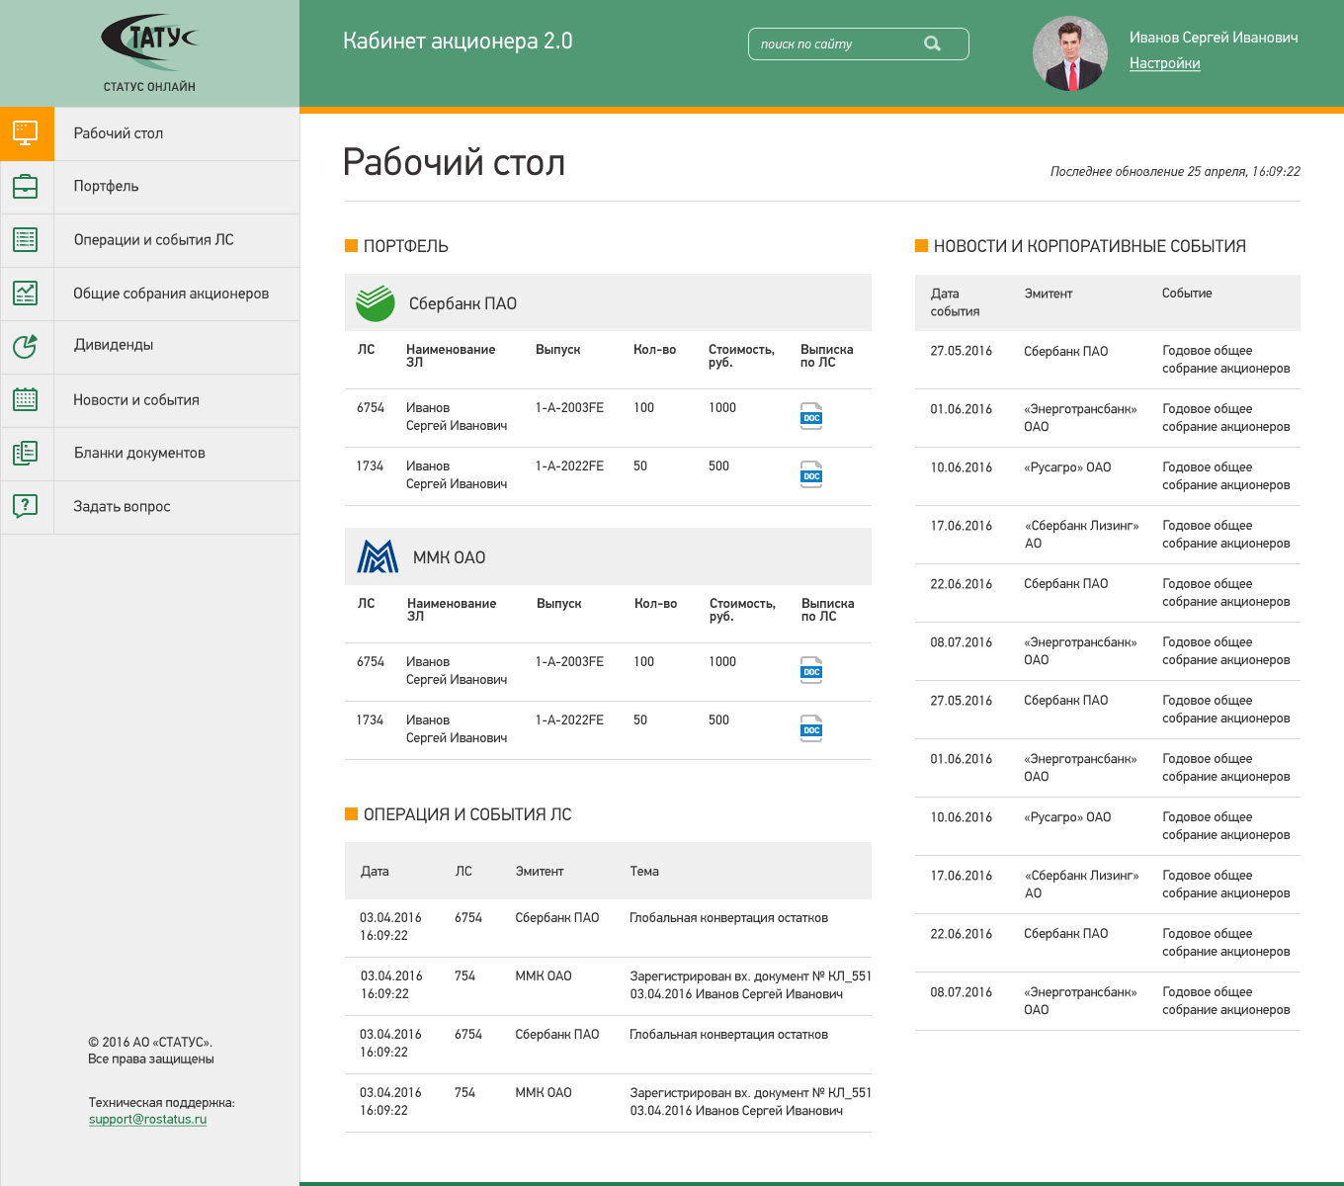The height and width of the screenshot is (1186, 1344).
Task: Click the Бланки документов papers icon
Action: (26, 453)
